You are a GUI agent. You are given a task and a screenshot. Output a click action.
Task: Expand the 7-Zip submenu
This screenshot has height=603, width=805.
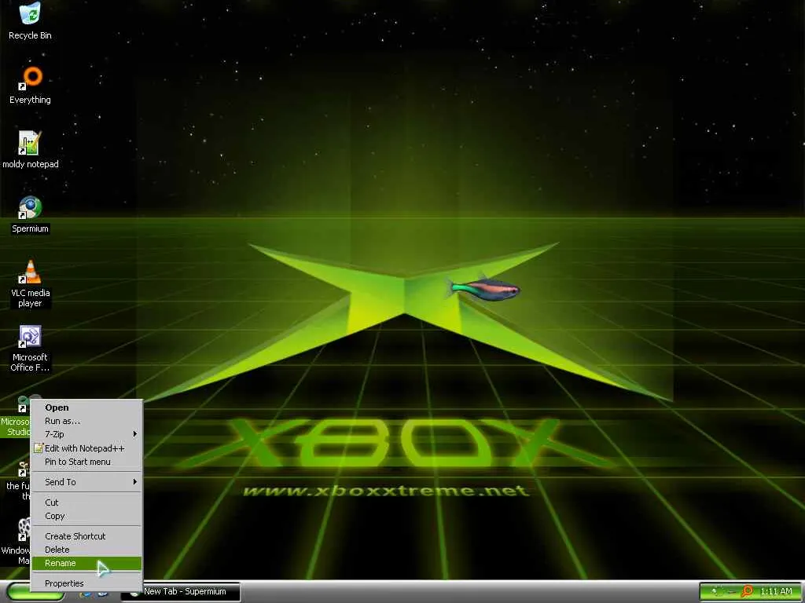tap(86, 434)
